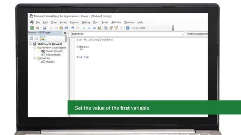Open the Format menu

click(74, 22)
